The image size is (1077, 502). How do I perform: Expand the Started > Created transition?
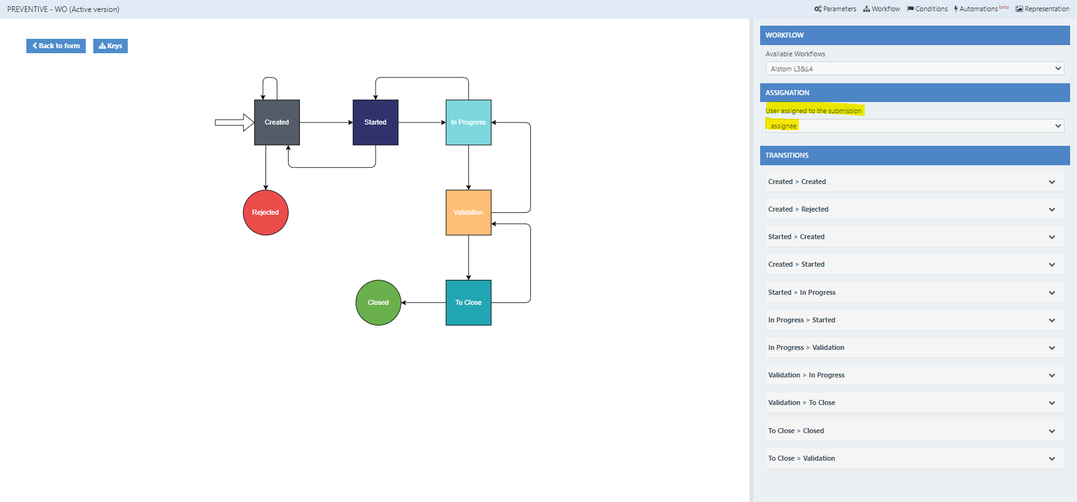[x=915, y=237]
